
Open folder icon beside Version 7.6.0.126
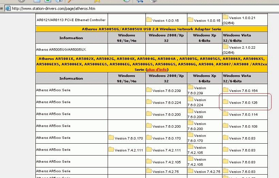(x=226, y=101)
